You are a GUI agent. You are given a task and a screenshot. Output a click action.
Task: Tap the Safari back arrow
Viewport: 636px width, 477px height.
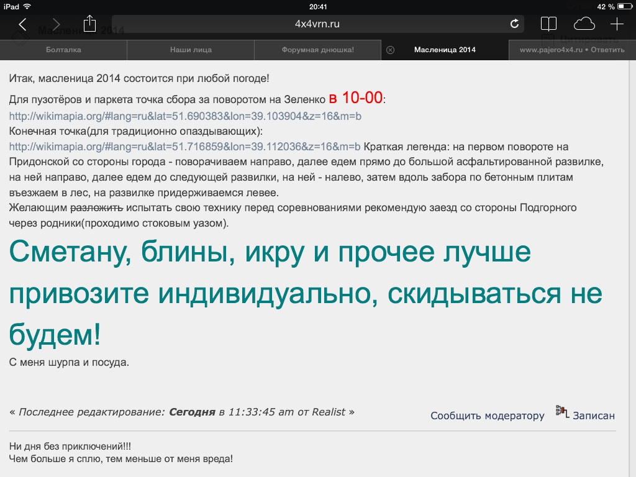(x=22, y=24)
